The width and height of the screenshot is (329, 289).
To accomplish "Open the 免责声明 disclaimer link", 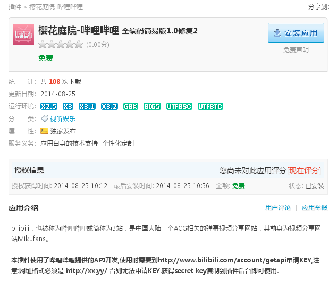I will pos(296,50).
